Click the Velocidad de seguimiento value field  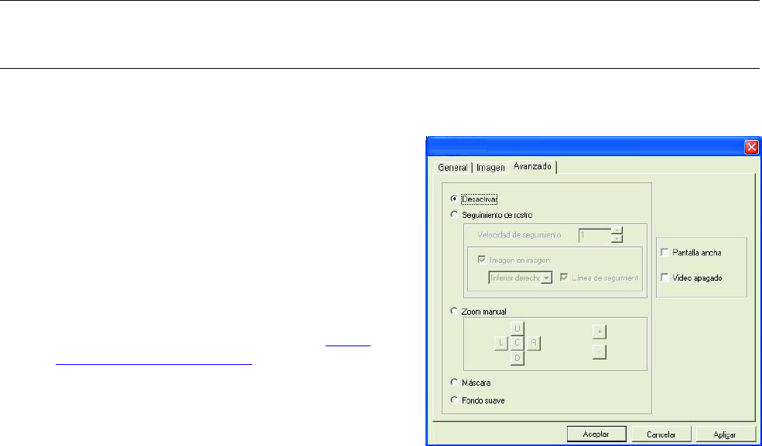tap(594, 235)
